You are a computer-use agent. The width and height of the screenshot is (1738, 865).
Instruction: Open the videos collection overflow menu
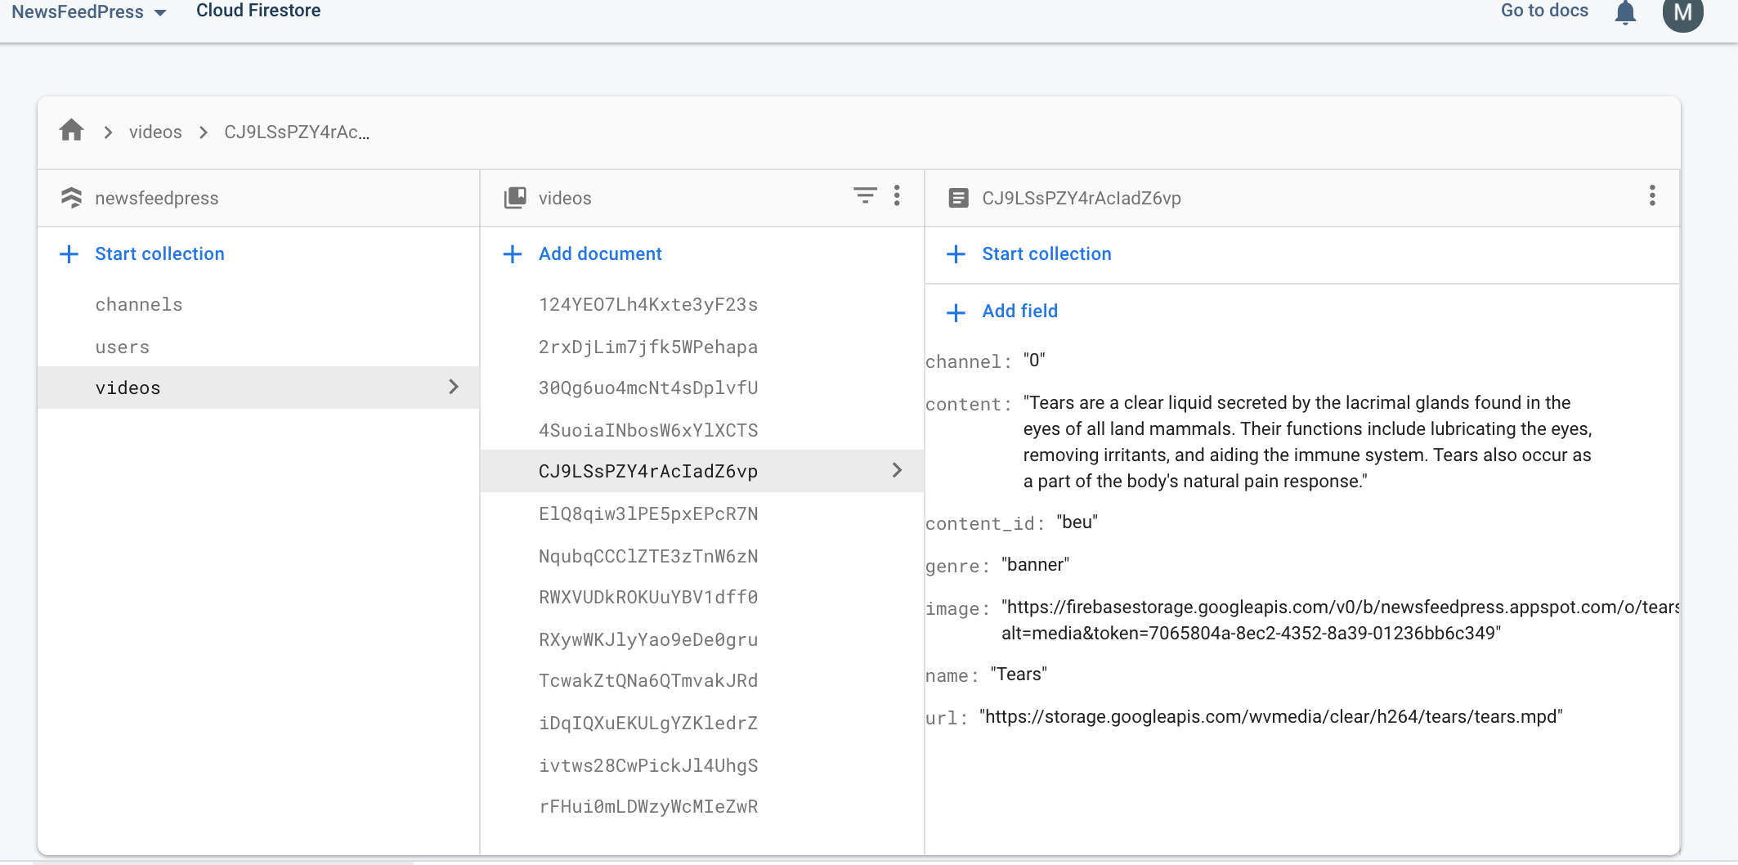[x=897, y=195]
